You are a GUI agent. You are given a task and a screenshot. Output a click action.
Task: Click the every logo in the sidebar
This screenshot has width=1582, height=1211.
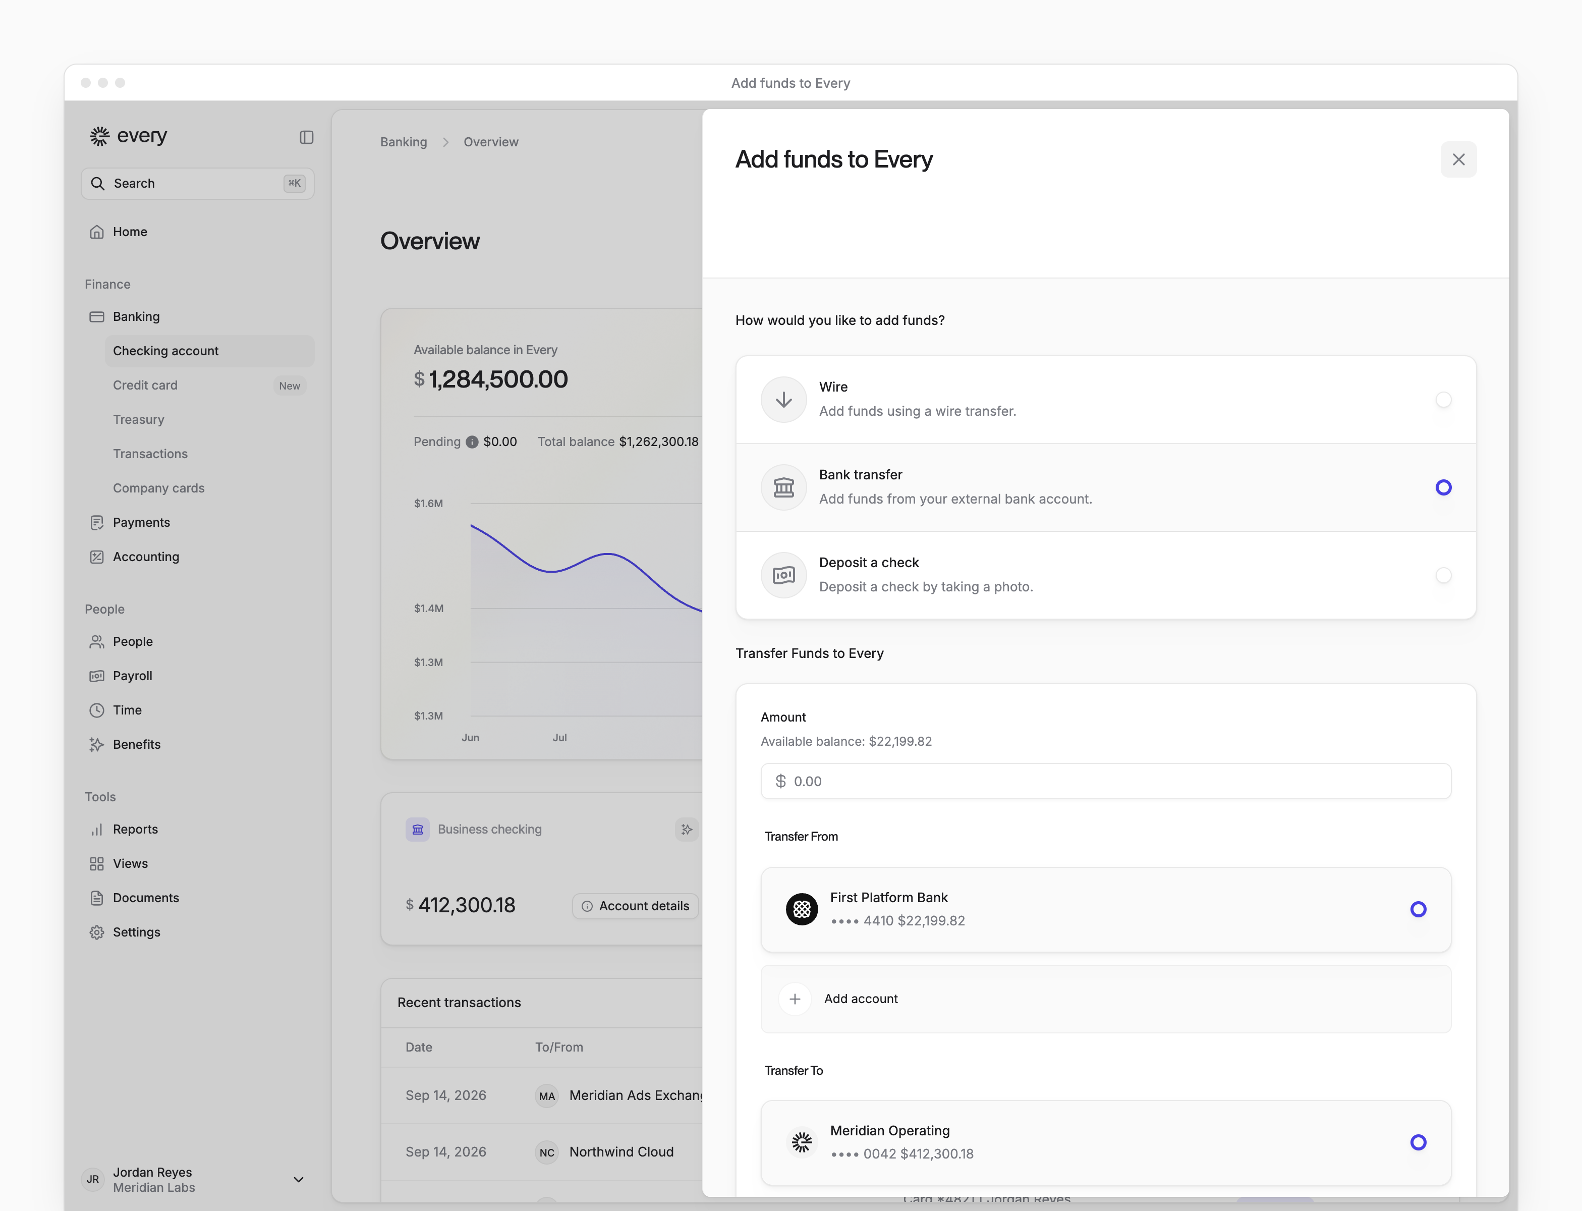point(128,136)
